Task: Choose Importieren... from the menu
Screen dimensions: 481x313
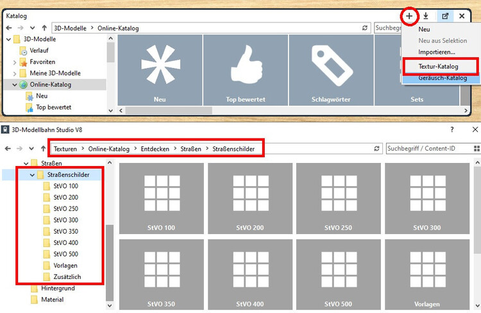Action: coord(437,52)
